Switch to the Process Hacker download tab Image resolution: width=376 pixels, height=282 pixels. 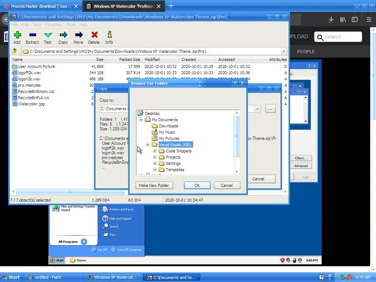(x=41, y=6)
